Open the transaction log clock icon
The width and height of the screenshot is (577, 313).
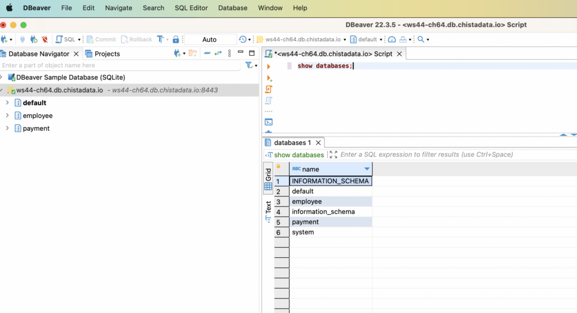242,39
